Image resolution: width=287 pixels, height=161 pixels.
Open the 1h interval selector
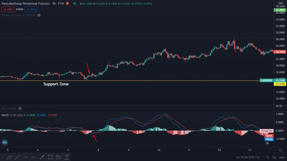[x=54, y=4]
